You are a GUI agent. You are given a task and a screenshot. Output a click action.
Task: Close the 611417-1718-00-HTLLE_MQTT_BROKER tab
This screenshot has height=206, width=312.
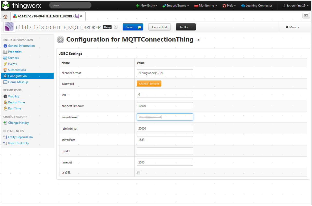pyautogui.click(x=81, y=16)
